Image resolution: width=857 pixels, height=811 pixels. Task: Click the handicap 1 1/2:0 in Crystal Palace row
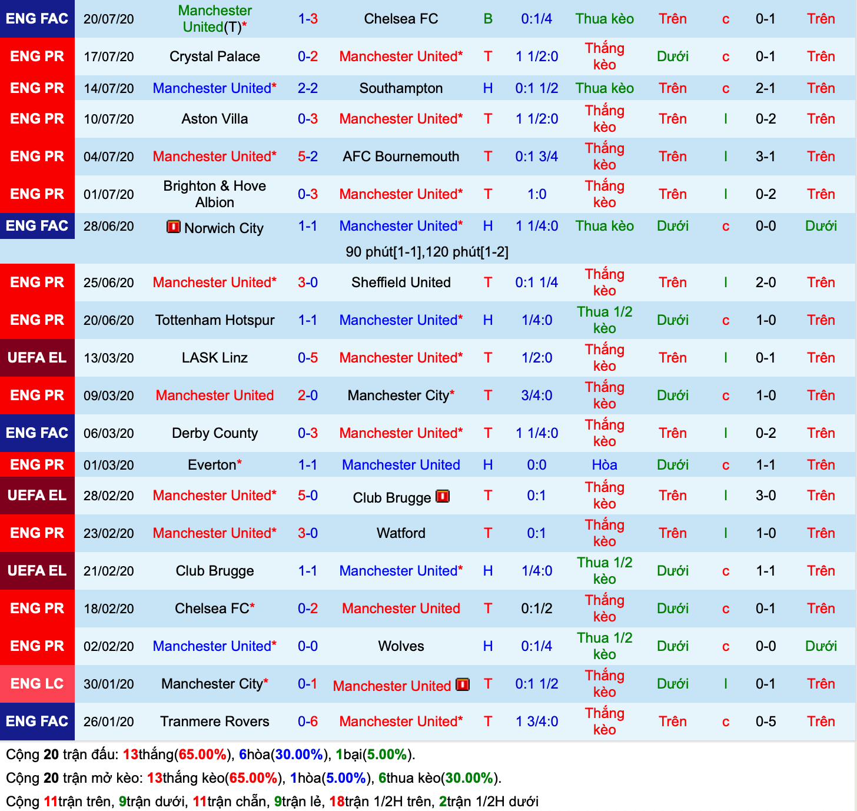click(537, 56)
